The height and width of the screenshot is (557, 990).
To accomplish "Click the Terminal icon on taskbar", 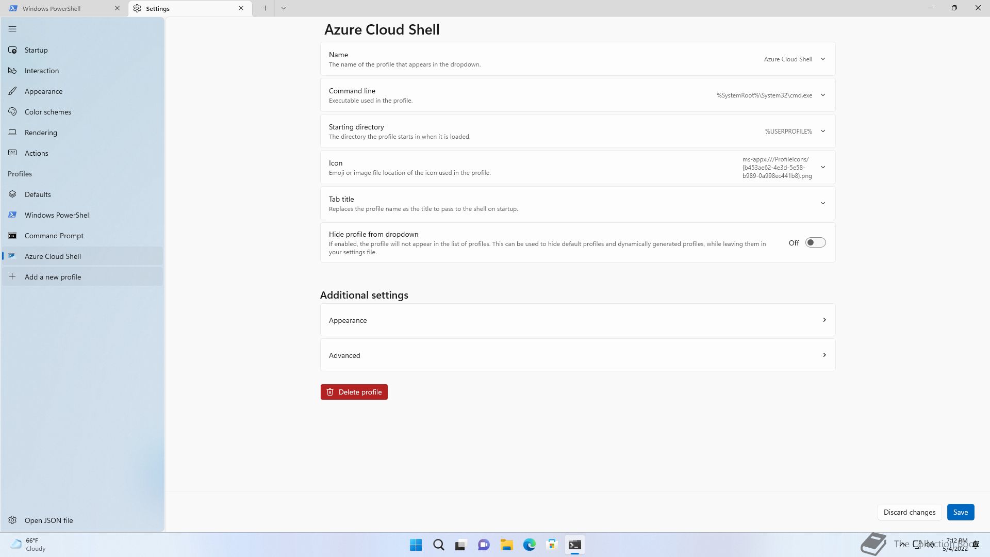I will coord(574,545).
